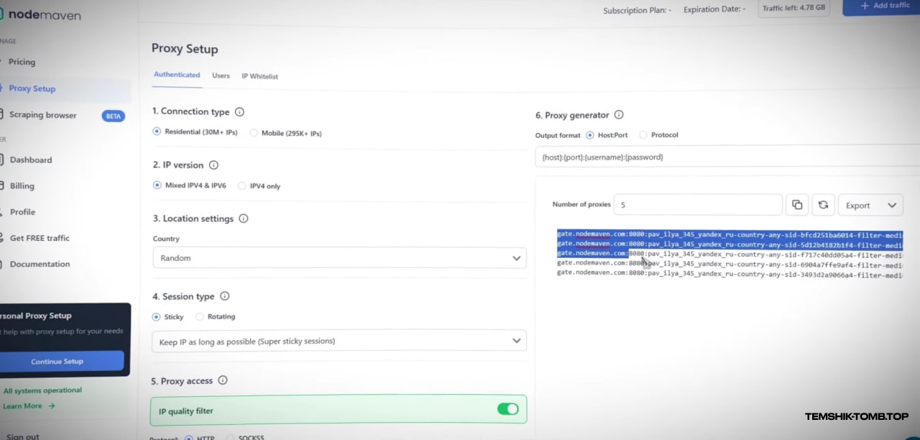Open Get FREE traffic page
Screen dimensions: 920x440
pos(40,238)
